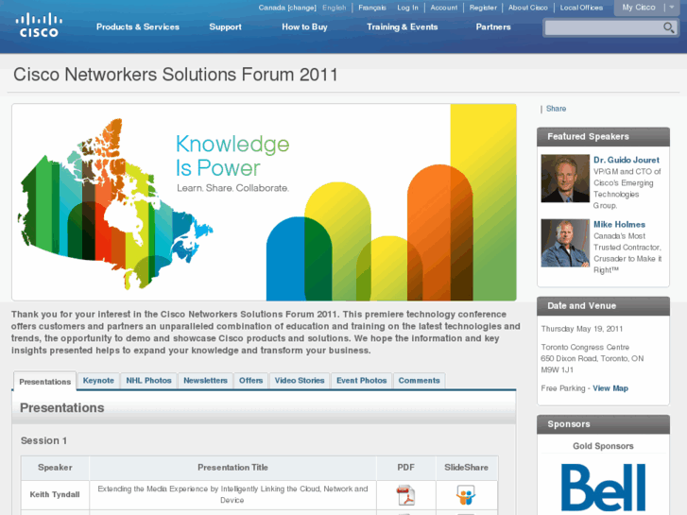This screenshot has width=687, height=515.
Task: Expand the My Cisco dropdown arrow
Action: [672, 8]
